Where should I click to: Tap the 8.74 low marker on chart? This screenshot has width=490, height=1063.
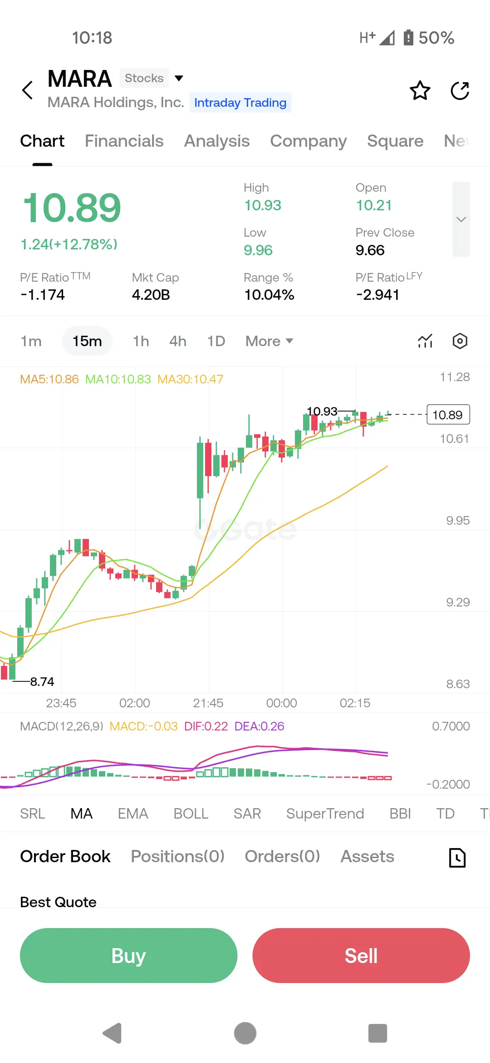point(42,681)
